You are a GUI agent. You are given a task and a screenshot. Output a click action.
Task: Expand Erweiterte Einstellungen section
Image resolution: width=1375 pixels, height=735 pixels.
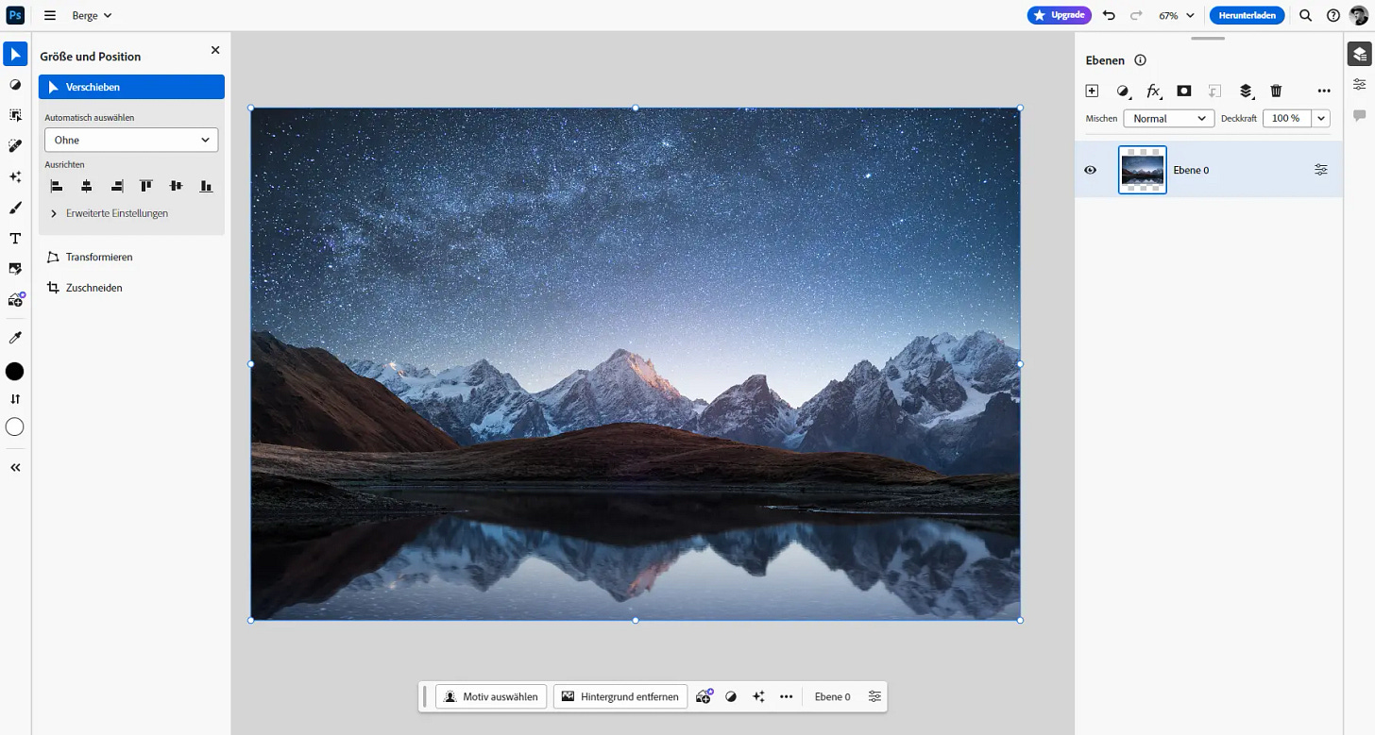pos(109,213)
